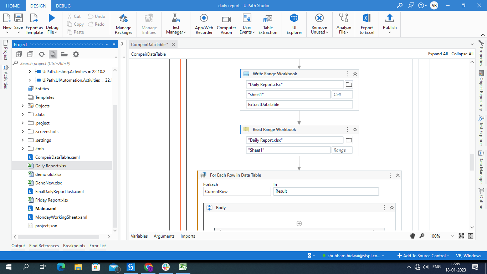
Task: Toggle Show All Files in Project panel
Action: click(53, 54)
